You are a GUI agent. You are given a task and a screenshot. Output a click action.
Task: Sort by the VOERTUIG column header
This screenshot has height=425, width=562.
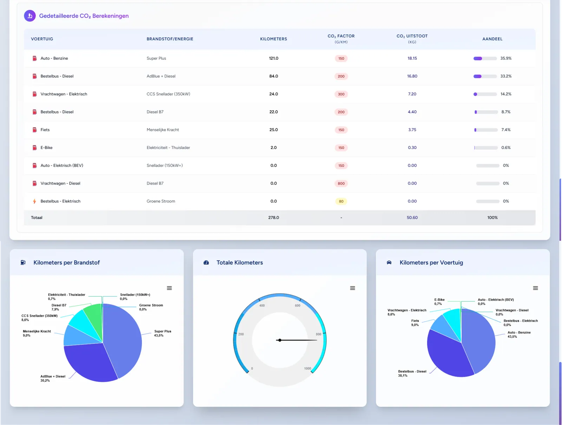(x=42, y=39)
